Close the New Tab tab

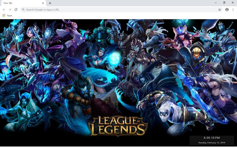43,3
